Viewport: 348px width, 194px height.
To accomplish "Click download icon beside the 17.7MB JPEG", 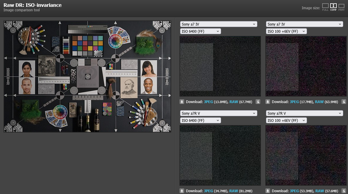I will [268, 102].
